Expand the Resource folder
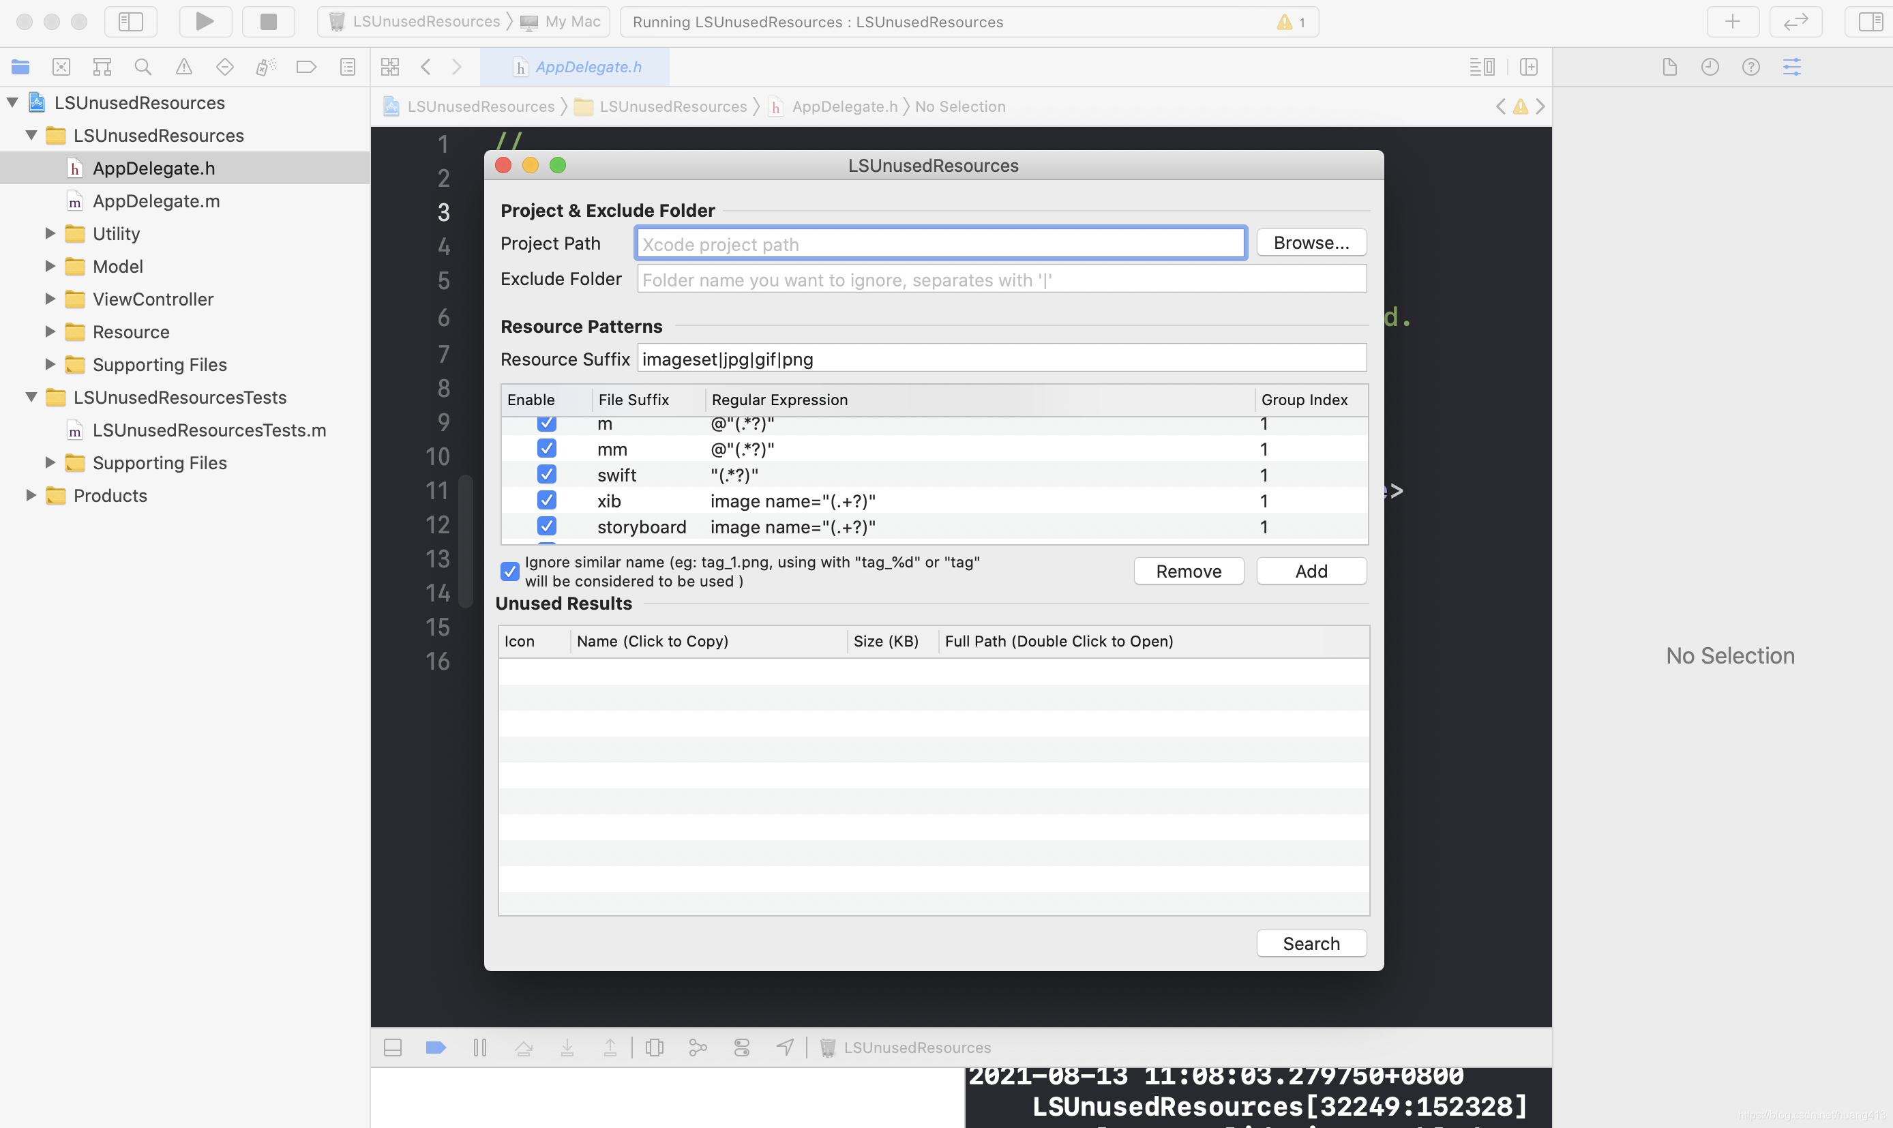This screenshot has width=1893, height=1128. point(50,331)
